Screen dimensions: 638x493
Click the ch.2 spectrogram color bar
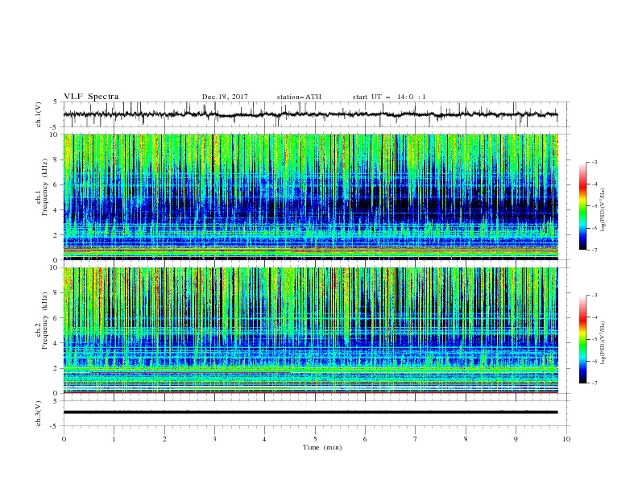tap(582, 339)
